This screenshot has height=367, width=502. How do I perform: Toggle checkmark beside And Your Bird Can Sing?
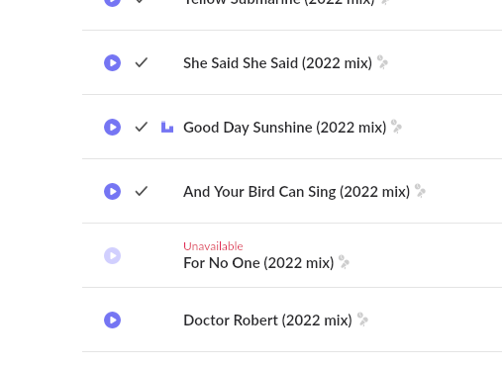click(x=142, y=191)
